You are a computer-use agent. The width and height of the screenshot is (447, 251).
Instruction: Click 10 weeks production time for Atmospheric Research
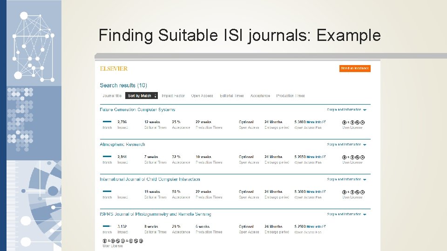tap(203, 157)
